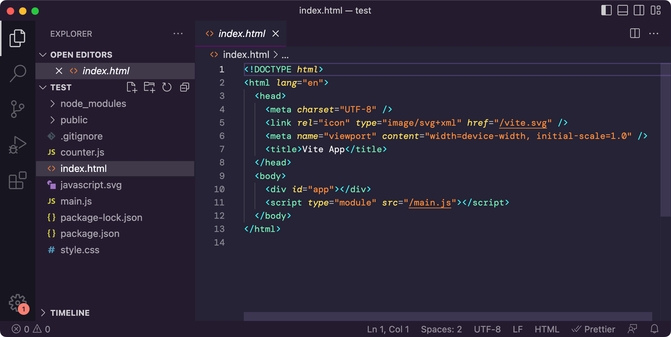Refresh the explorer file list
671x337 pixels.
(167, 87)
